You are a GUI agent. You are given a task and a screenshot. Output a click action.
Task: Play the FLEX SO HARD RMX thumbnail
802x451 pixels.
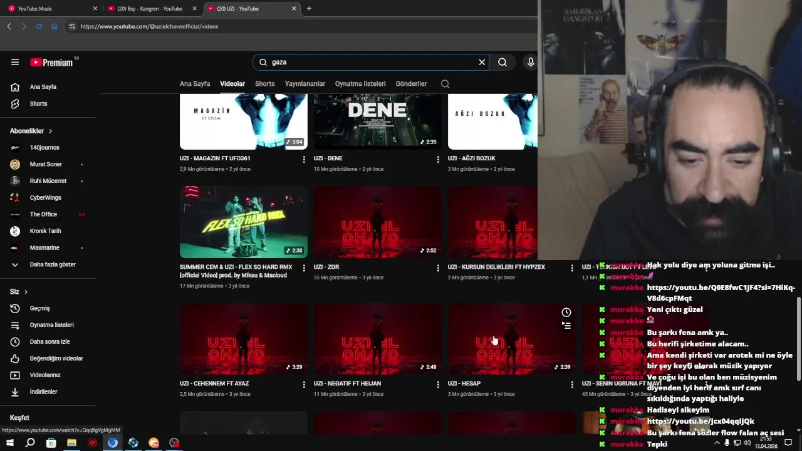click(244, 222)
